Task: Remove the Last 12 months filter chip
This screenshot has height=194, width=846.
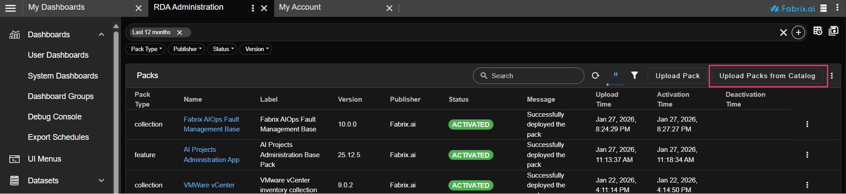Action: [x=180, y=32]
